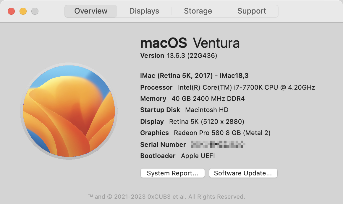The width and height of the screenshot is (343, 204).
Task: Select the Overview tab
Action: (x=91, y=11)
